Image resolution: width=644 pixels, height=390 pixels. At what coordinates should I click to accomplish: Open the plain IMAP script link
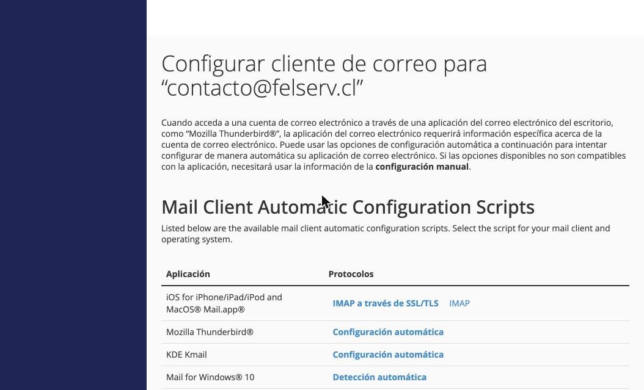click(459, 303)
